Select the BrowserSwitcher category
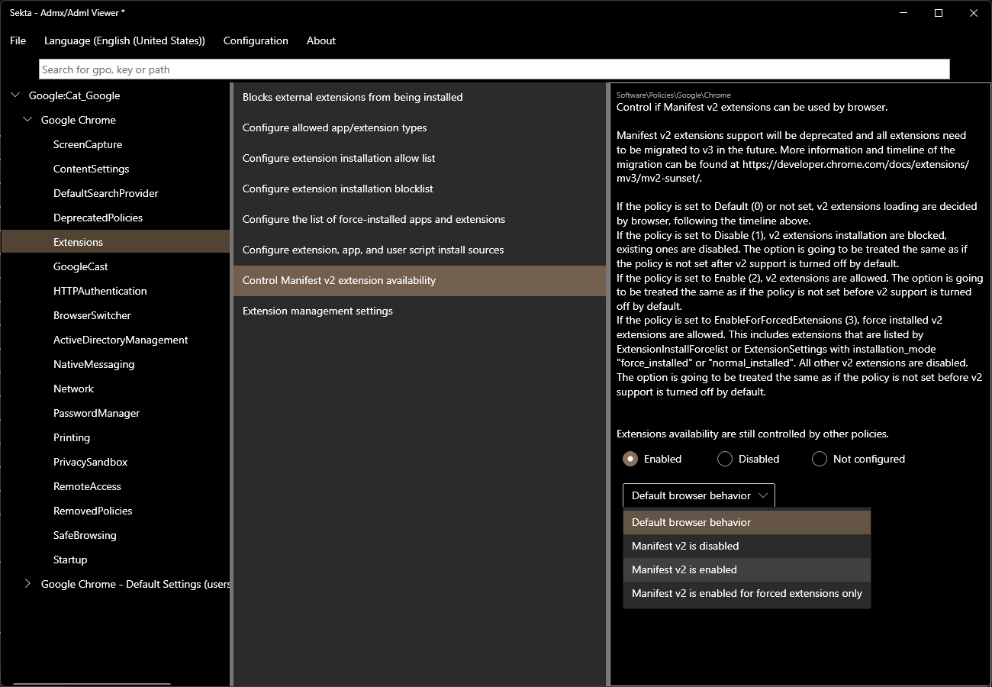This screenshot has height=687, width=992. 116,315
